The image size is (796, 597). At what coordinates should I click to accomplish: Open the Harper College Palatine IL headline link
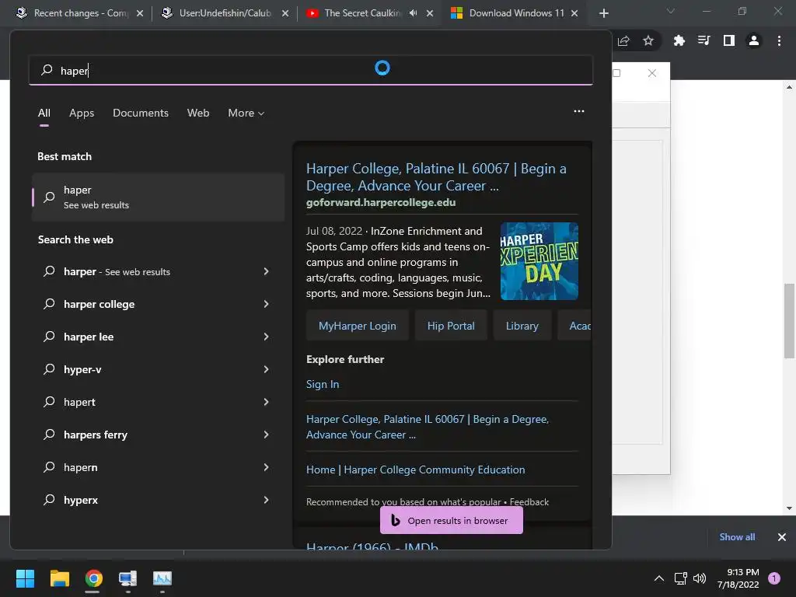[x=436, y=176]
